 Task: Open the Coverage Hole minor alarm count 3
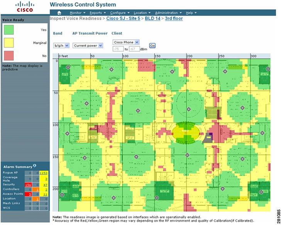46,179
